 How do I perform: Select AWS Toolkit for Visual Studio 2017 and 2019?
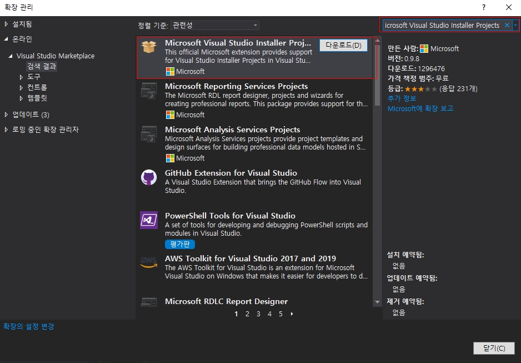pos(251,258)
